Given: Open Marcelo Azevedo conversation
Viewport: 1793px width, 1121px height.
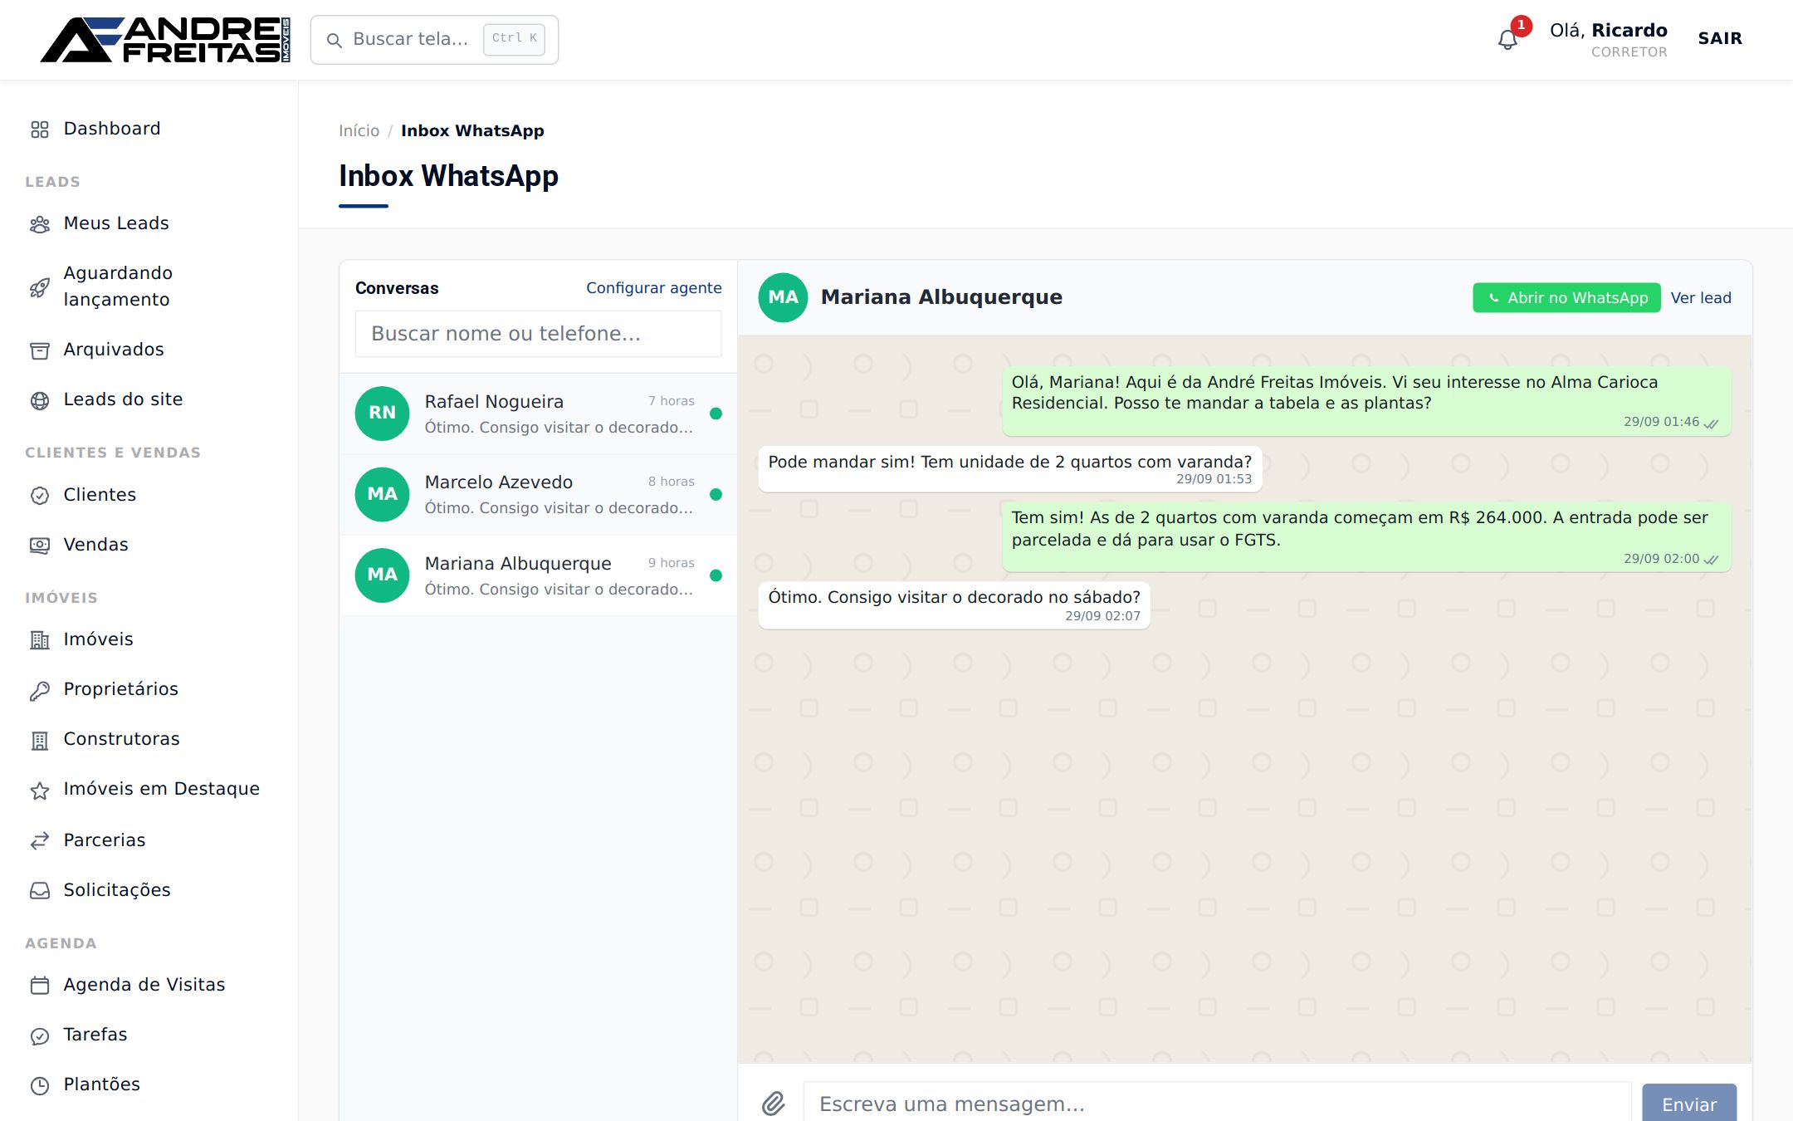Looking at the screenshot, I should [x=538, y=494].
